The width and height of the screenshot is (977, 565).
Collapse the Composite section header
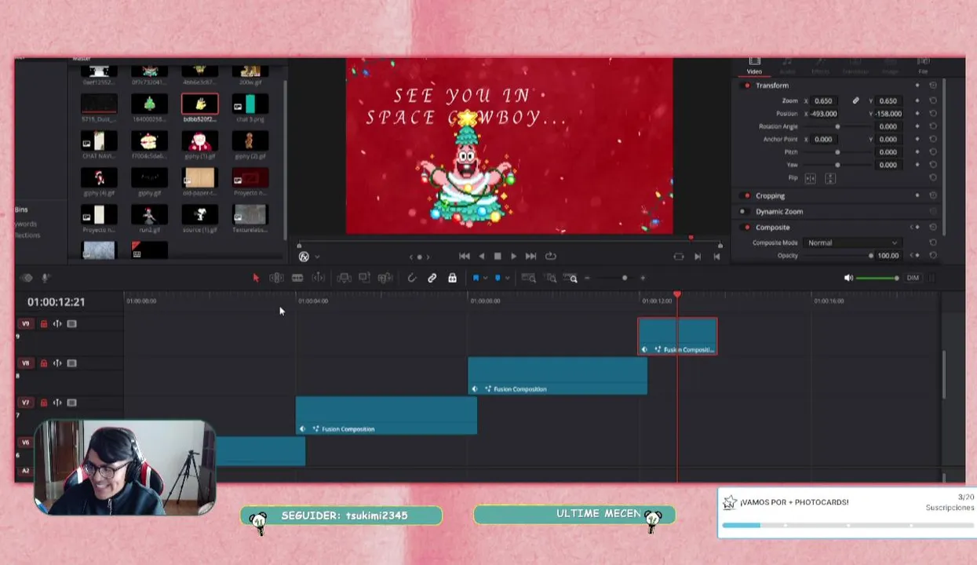point(773,227)
